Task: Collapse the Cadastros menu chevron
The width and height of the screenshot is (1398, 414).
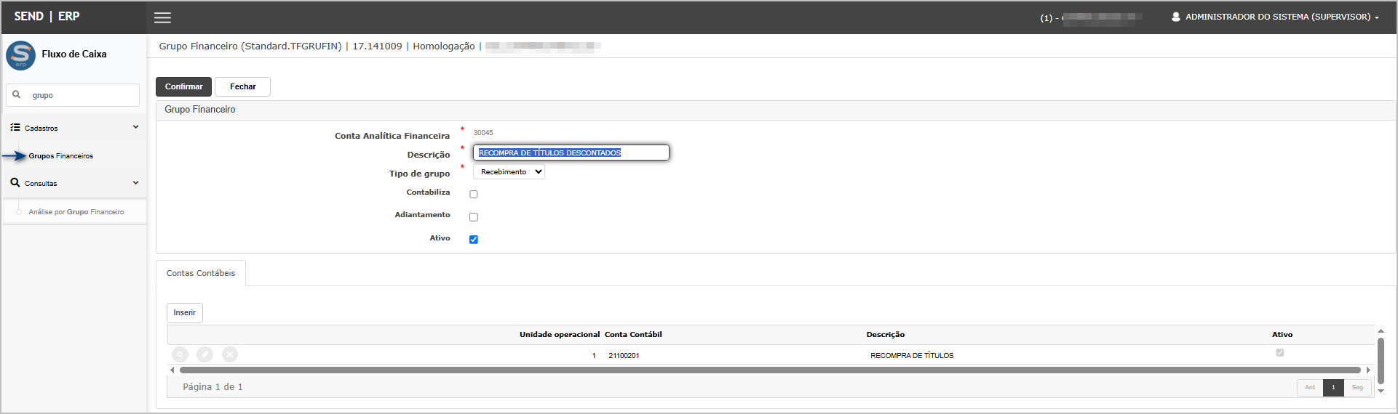Action: 135,127
